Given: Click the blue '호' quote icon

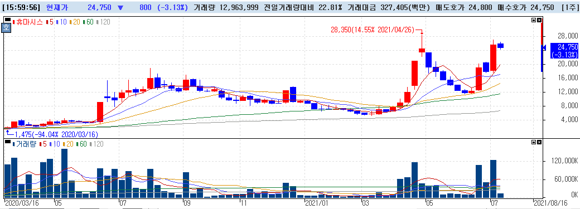Looking at the screenshot, I should (6, 28).
